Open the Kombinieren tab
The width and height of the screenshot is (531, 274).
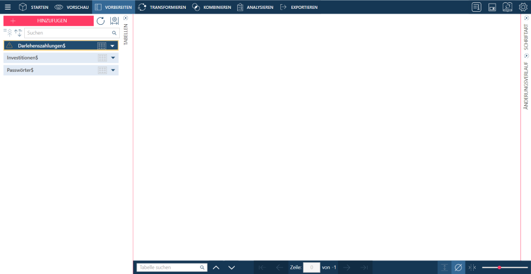pyautogui.click(x=212, y=7)
